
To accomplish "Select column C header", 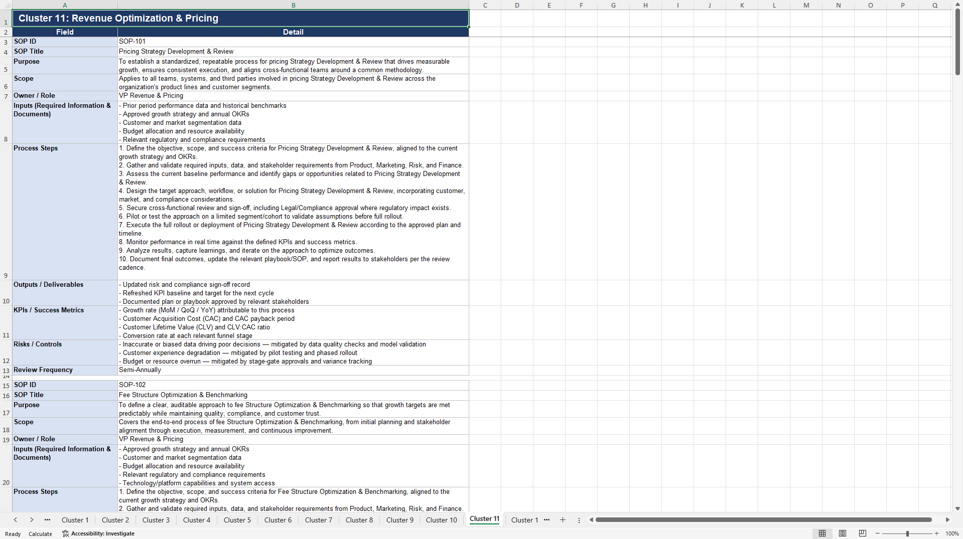I will [x=485, y=5].
